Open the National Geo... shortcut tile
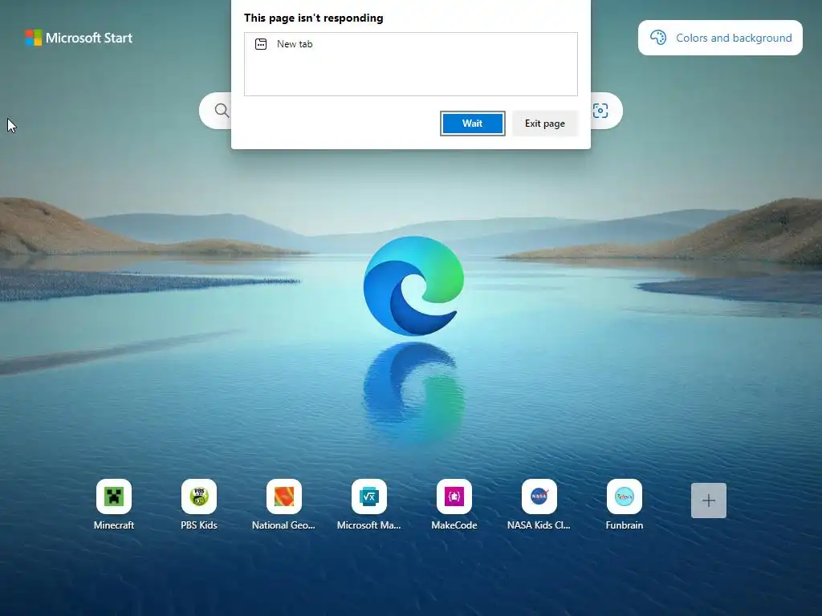Viewport: 822px width, 616px height. point(283,496)
